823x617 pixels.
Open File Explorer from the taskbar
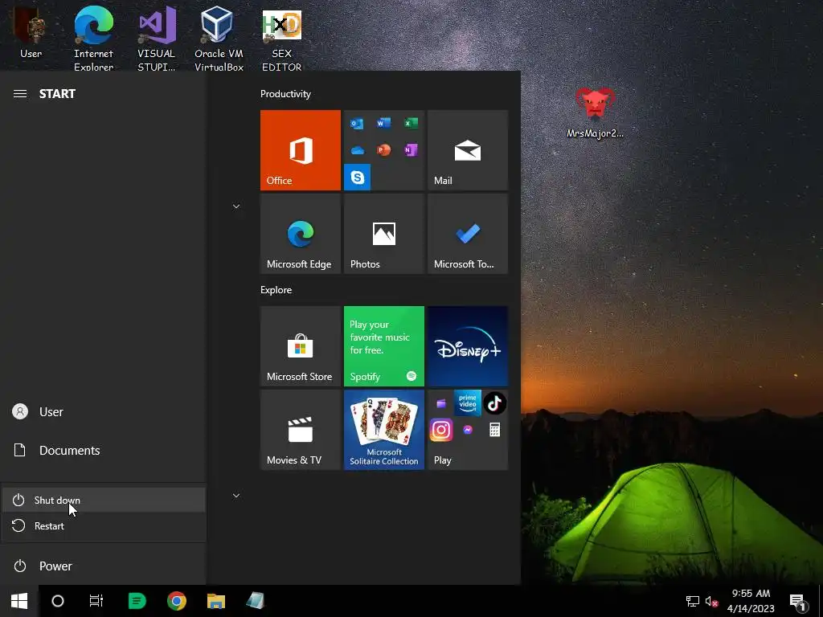coord(216,601)
